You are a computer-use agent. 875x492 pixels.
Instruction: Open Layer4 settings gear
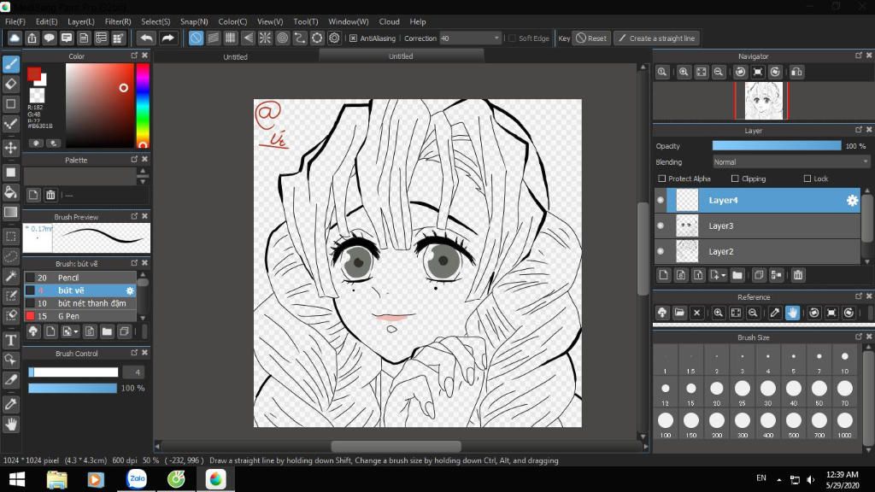852,200
